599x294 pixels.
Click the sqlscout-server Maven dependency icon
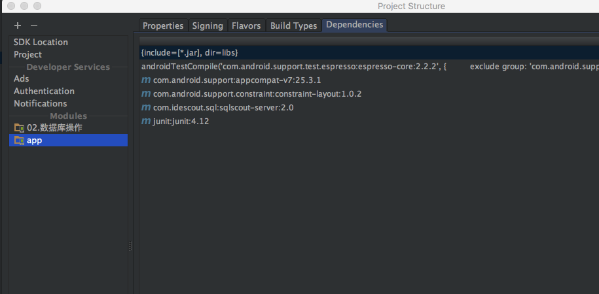pos(146,108)
